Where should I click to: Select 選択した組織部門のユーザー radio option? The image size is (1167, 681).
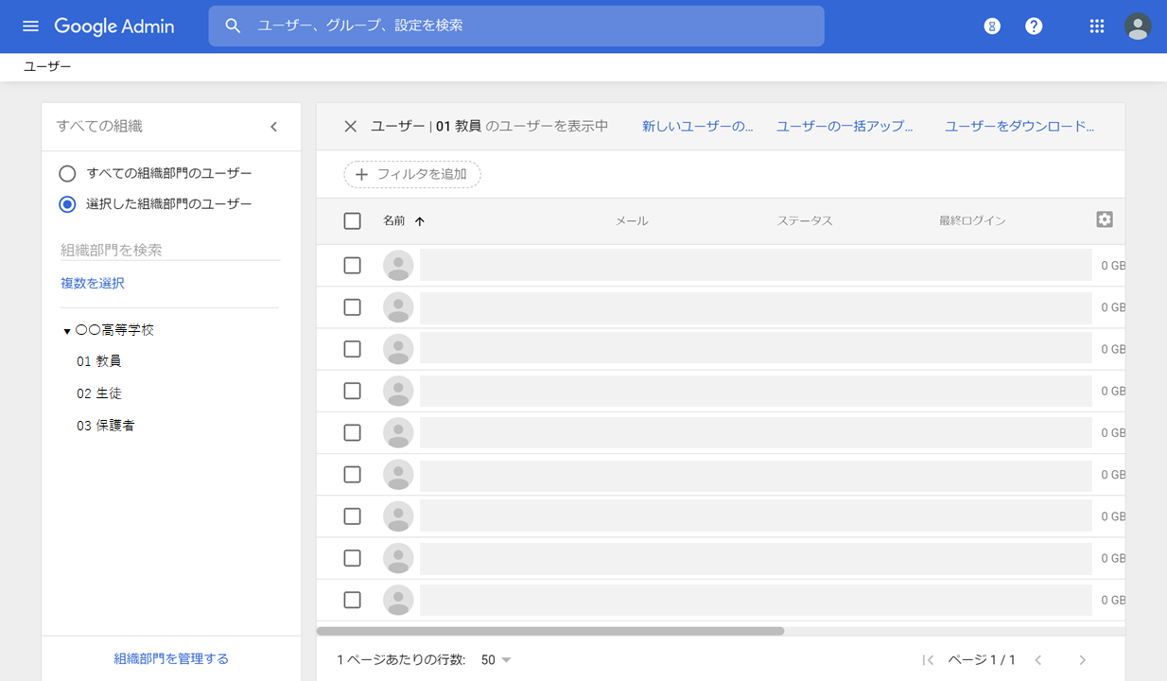point(67,204)
